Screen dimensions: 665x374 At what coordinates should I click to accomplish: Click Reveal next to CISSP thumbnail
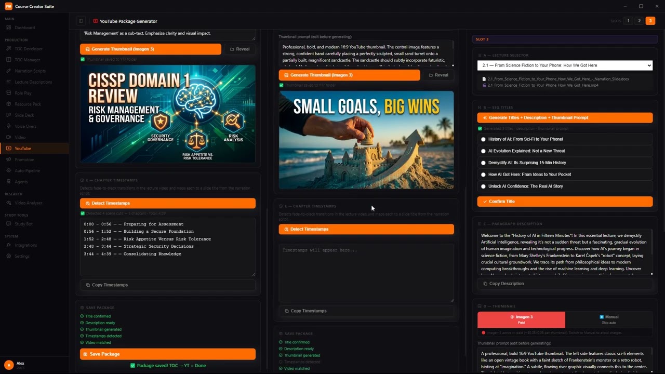click(240, 49)
